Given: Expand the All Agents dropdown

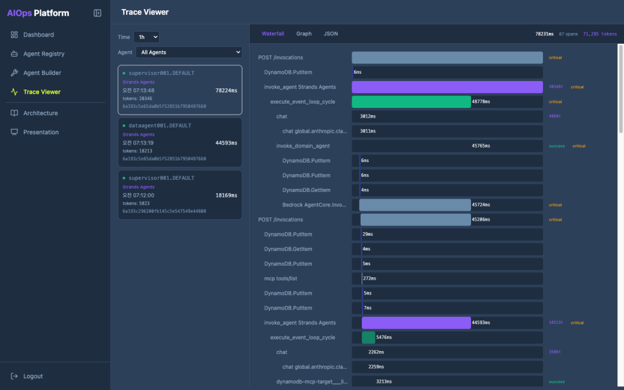Looking at the screenshot, I should click(189, 52).
